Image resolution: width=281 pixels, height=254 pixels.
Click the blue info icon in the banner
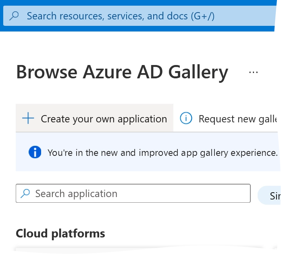[x=35, y=152]
